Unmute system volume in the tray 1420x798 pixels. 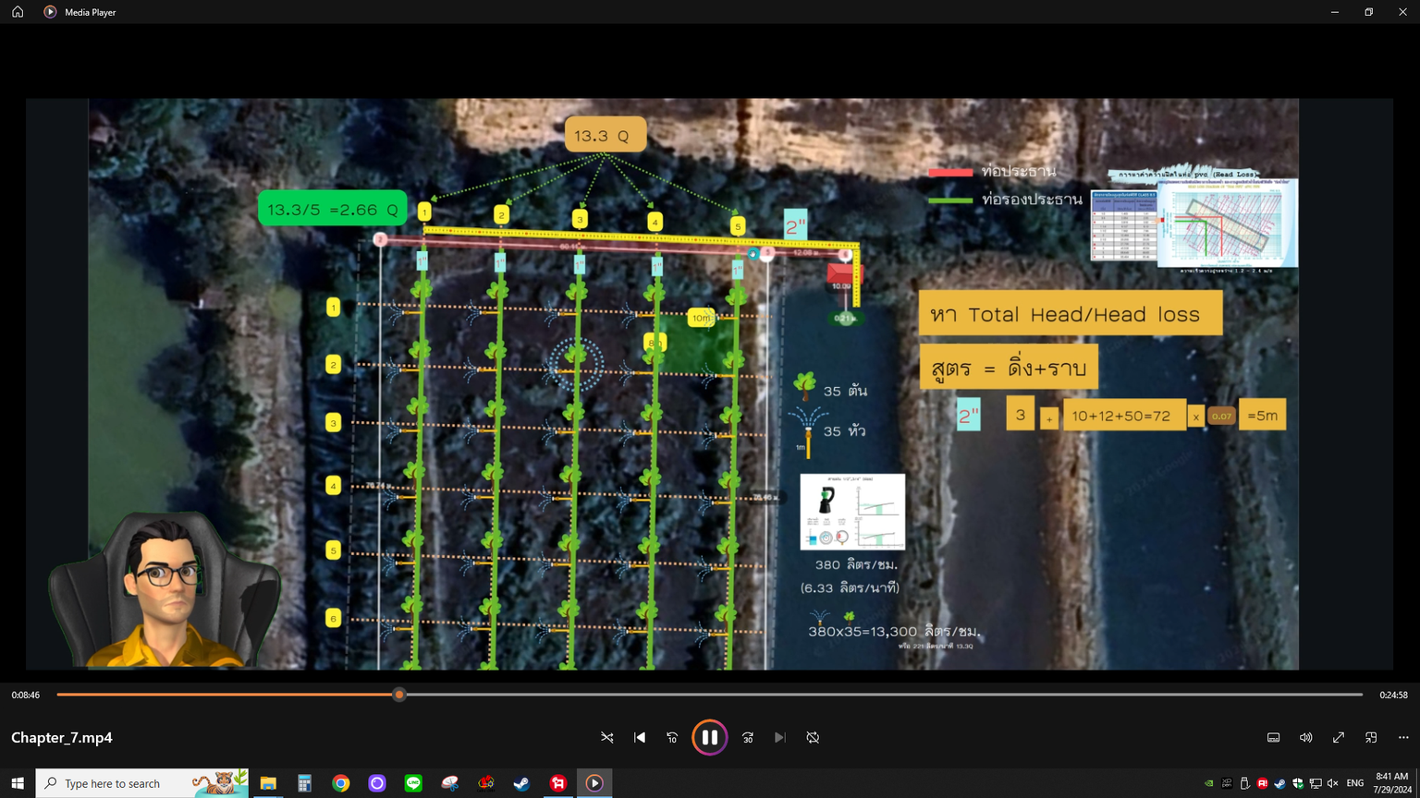1332,783
